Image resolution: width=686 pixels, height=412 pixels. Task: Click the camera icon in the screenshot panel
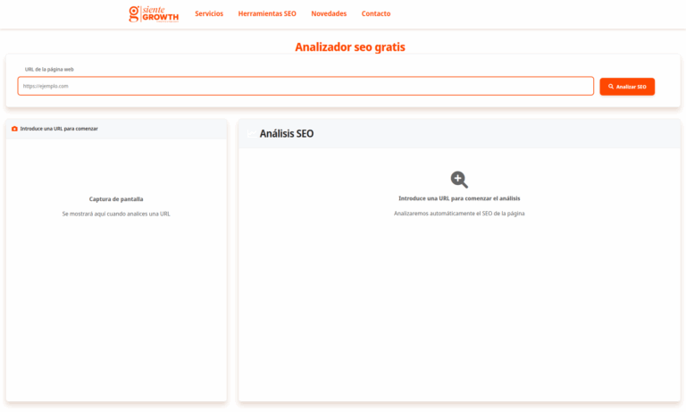point(14,129)
